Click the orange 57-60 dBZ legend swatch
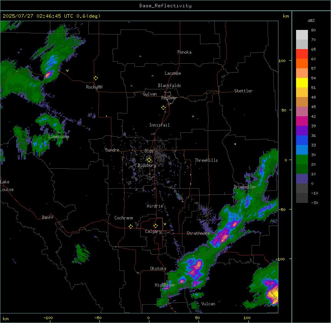Screen dimensions: 331x323 302,63
